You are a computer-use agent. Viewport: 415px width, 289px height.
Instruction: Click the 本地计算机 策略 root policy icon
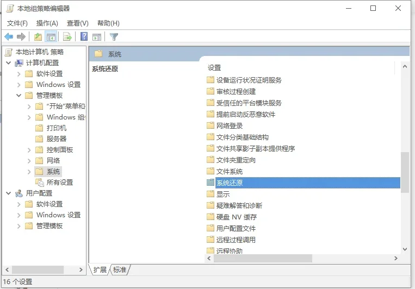[9, 52]
